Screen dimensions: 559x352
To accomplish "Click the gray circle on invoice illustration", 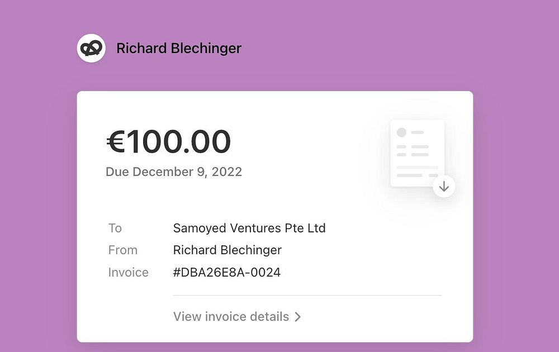I will [401, 132].
